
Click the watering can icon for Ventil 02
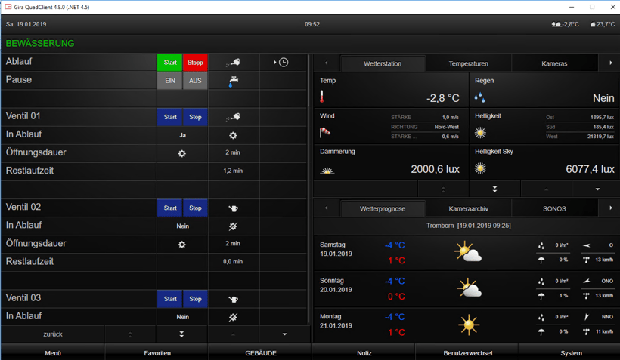(x=234, y=208)
